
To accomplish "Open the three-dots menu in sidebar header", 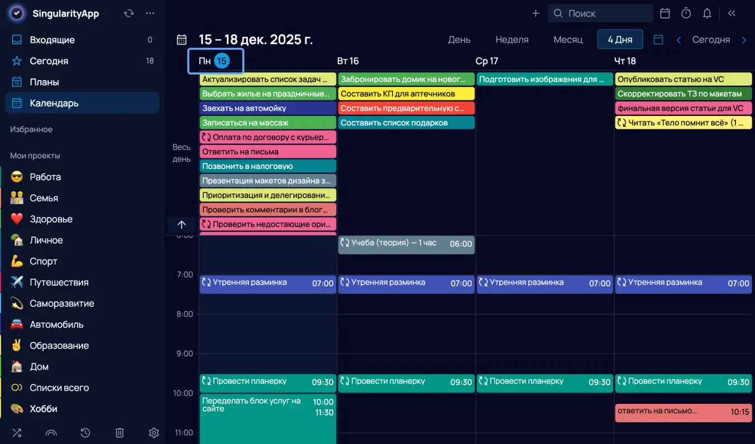I will coord(150,13).
